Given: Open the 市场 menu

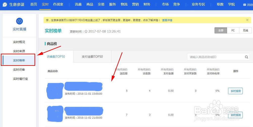Looking at the screenshot, I should tap(165, 4).
